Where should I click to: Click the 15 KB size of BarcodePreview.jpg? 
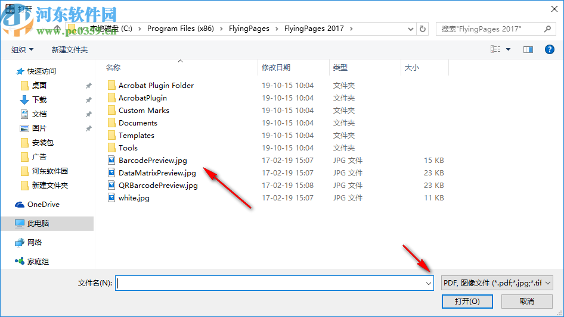434,161
